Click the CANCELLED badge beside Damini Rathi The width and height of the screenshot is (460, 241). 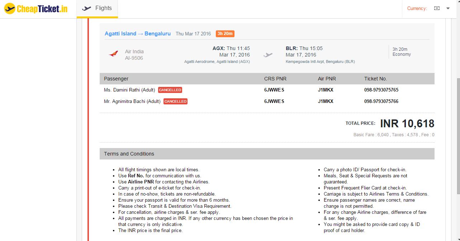coord(170,90)
